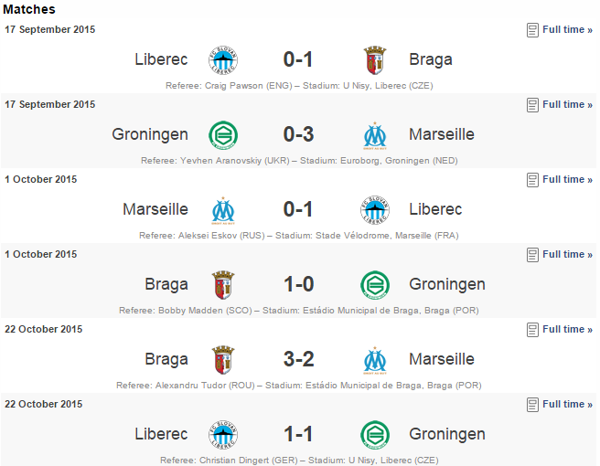Open Full time link for Marseille 0-1 Liberec
This screenshot has height=466, width=600.
coord(567,179)
